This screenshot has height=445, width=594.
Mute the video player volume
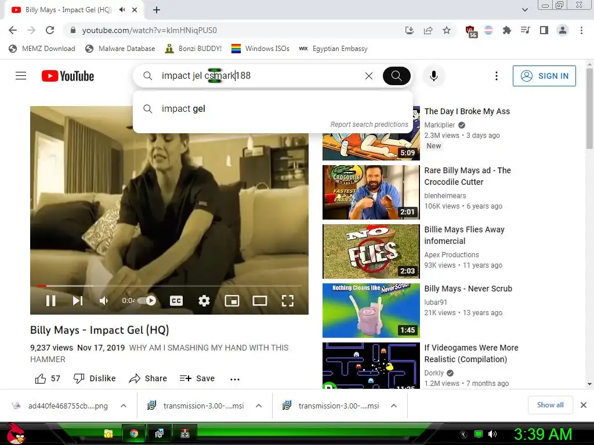[x=103, y=301]
